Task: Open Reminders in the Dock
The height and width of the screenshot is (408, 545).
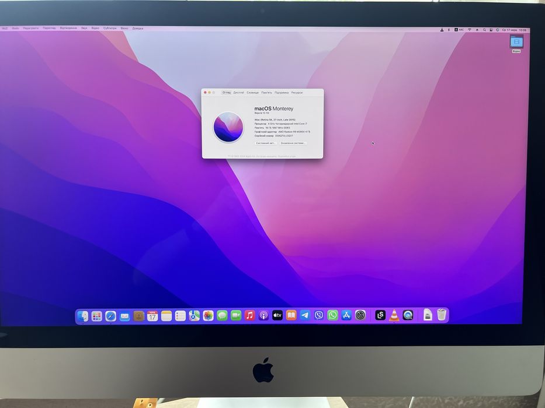Action: (180, 316)
